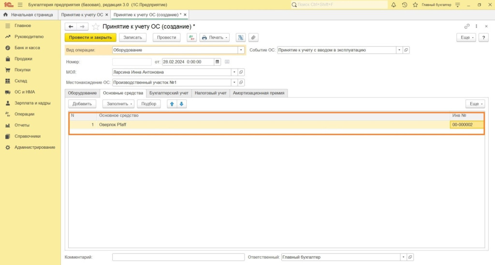Expand the Событие ОС dropdown list

(x=399, y=50)
